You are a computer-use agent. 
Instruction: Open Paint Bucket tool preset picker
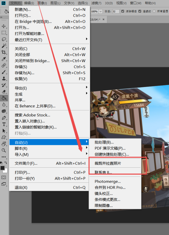6,11
